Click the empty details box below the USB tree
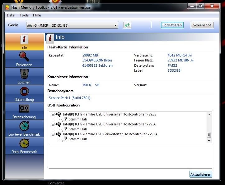Image resolution: width=225 pixels, height=185 pixels. point(130,157)
